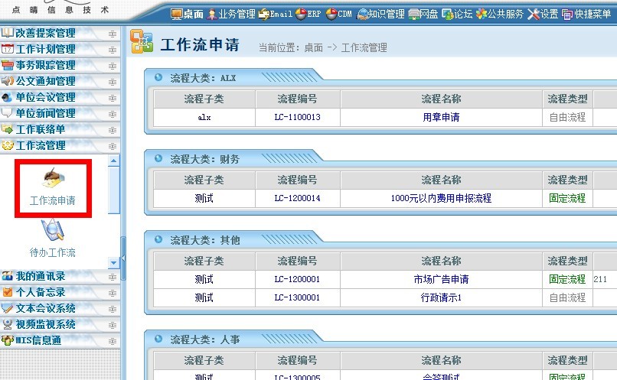The height and width of the screenshot is (380, 617).
Task: Click the 网盘 disk icon
Action: (414, 14)
